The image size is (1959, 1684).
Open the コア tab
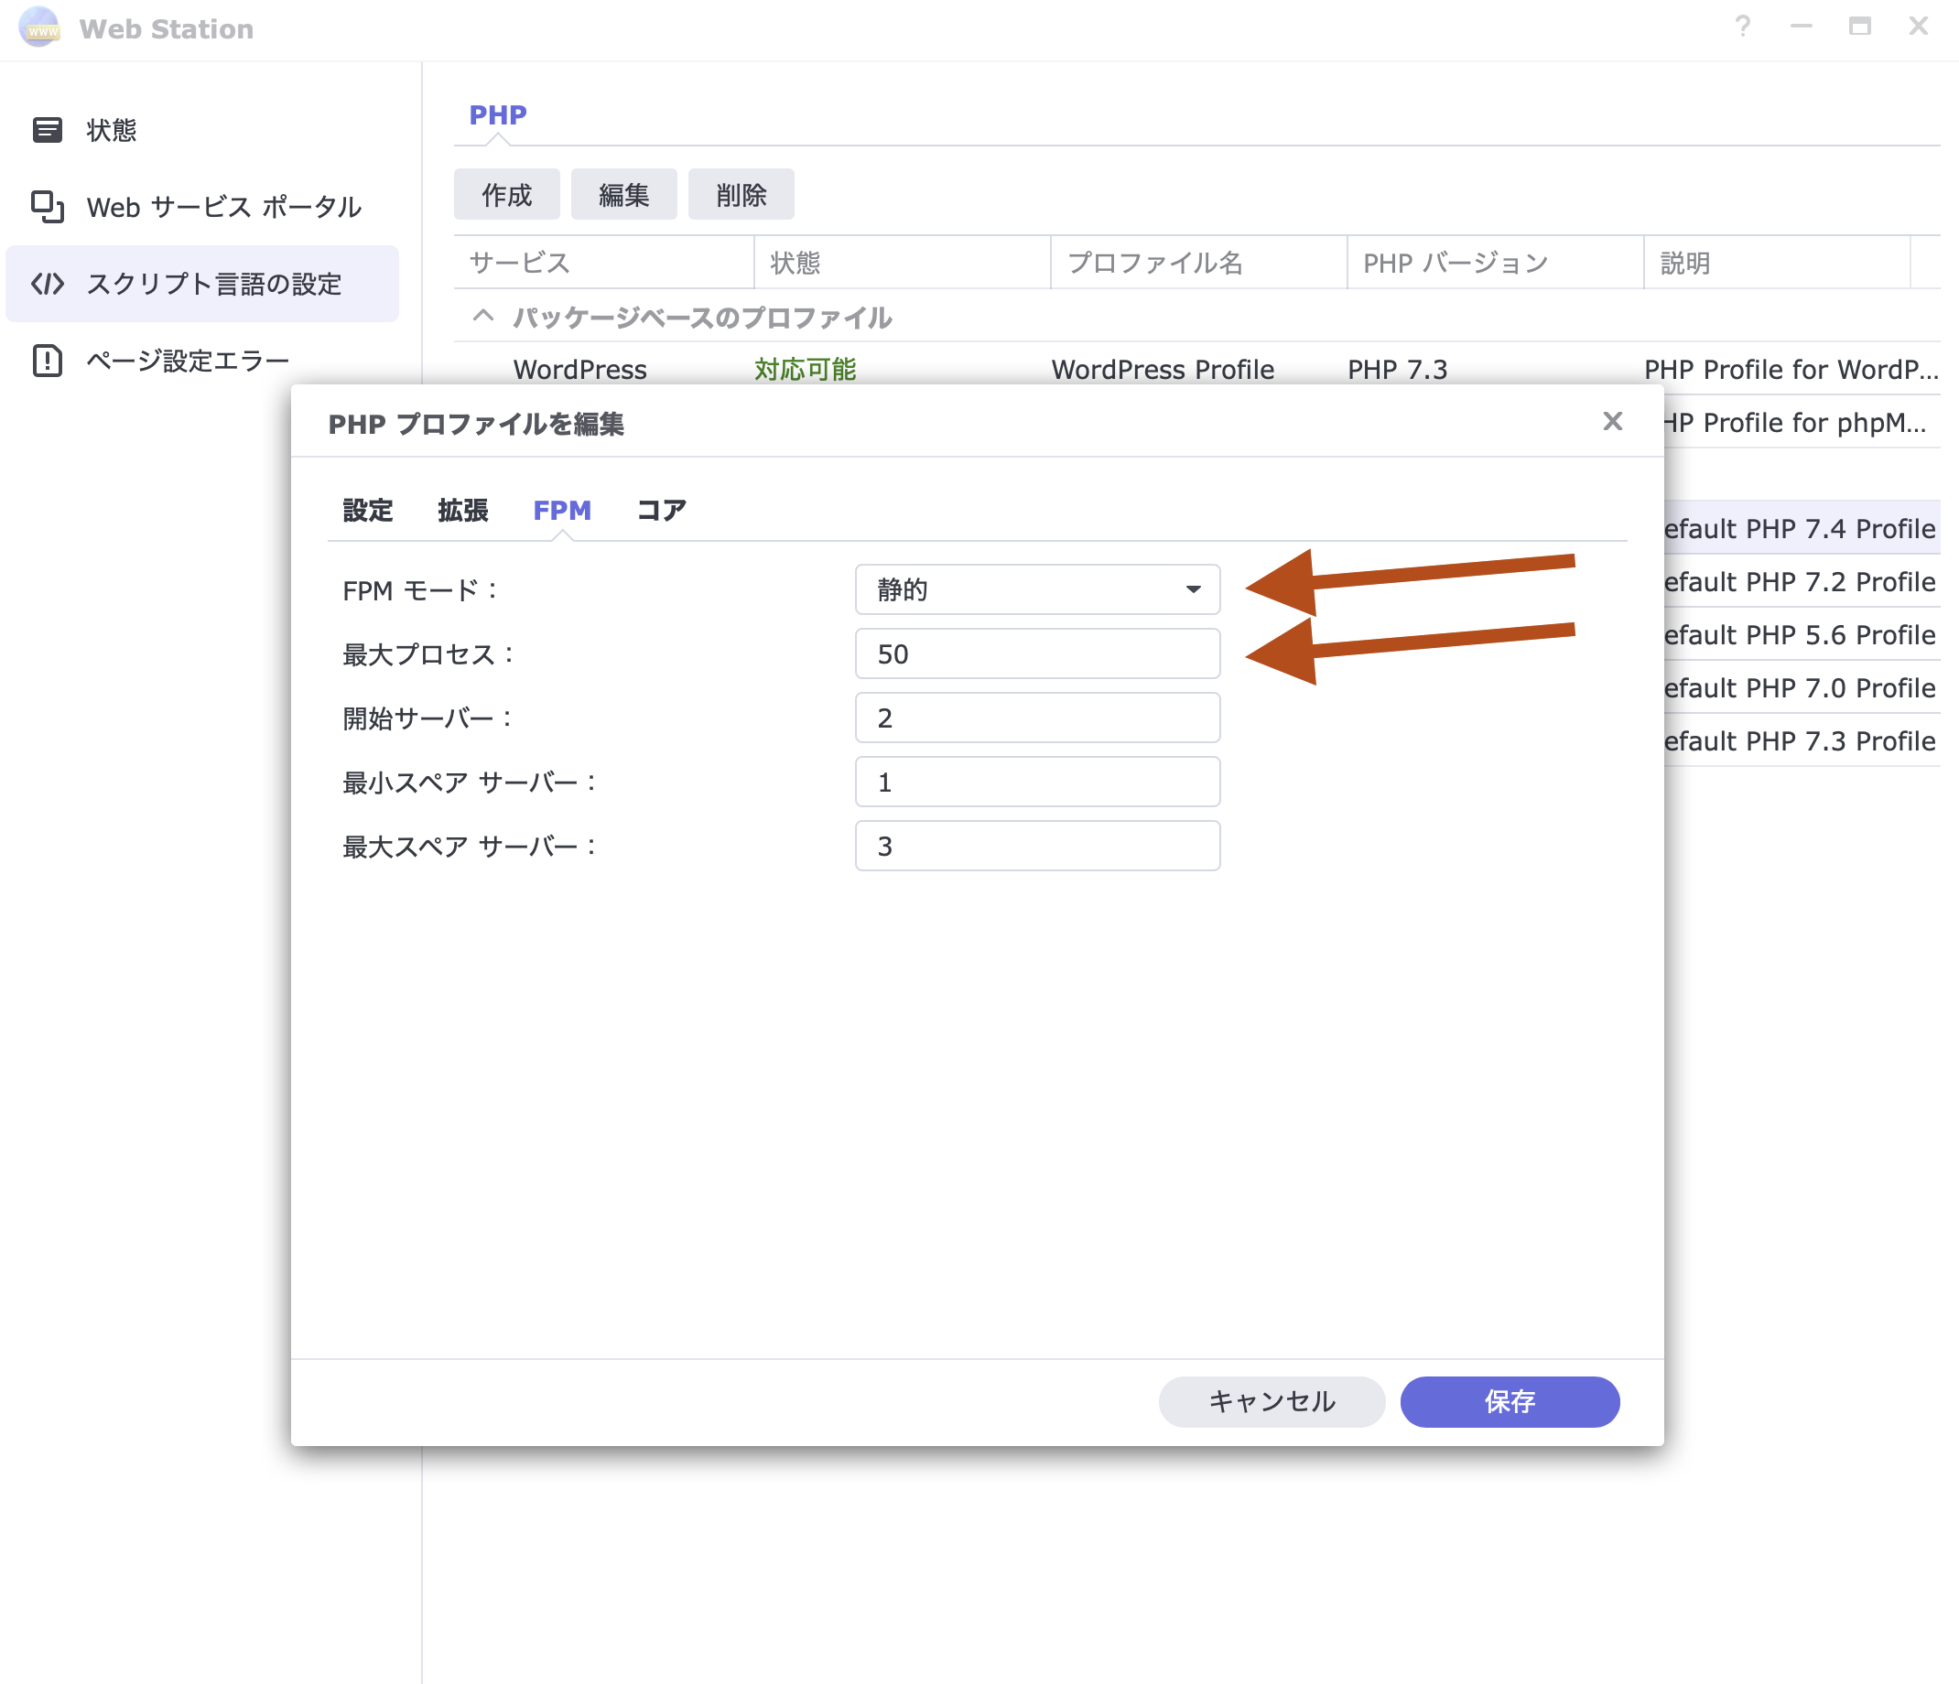pyautogui.click(x=661, y=511)
